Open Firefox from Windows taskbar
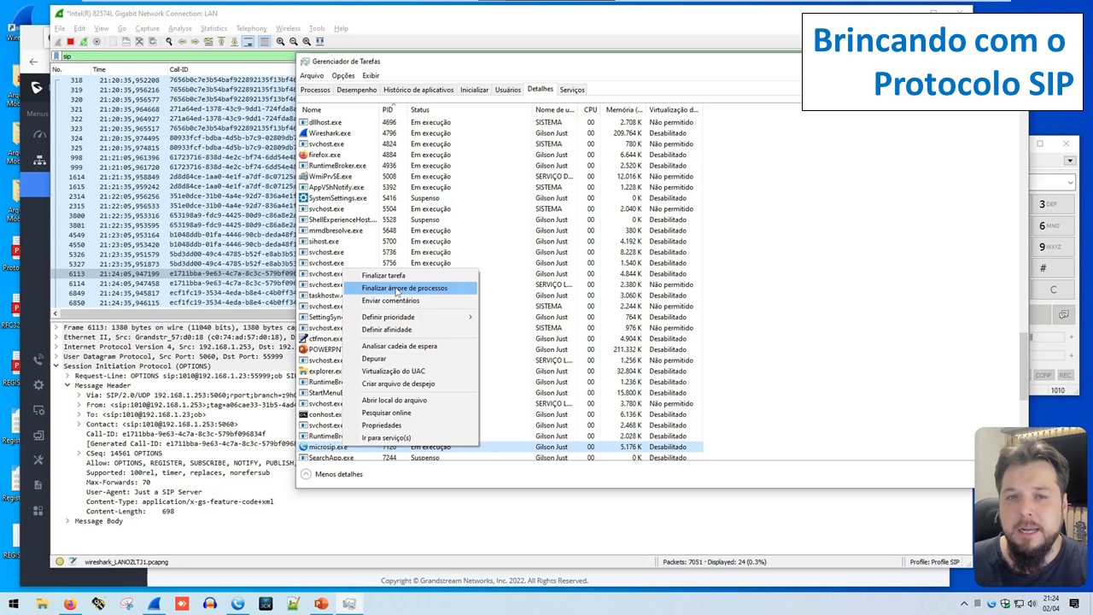Viewport: 1093px width, 615px height. [x=70, y=604]
